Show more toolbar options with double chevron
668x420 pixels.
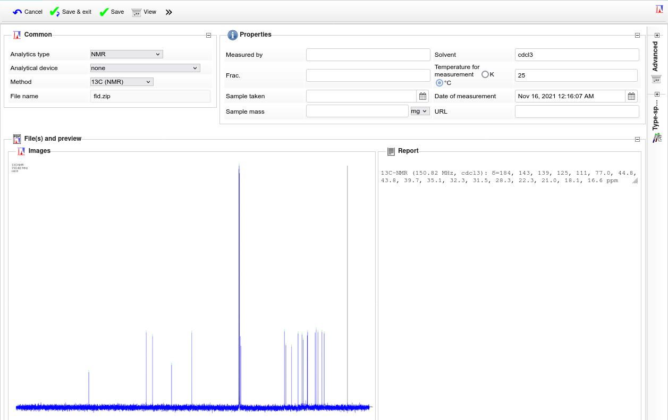pyautogui.click(x=169, y=12)
